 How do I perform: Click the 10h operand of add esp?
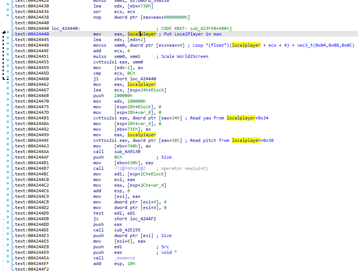[x=131, y=264]
